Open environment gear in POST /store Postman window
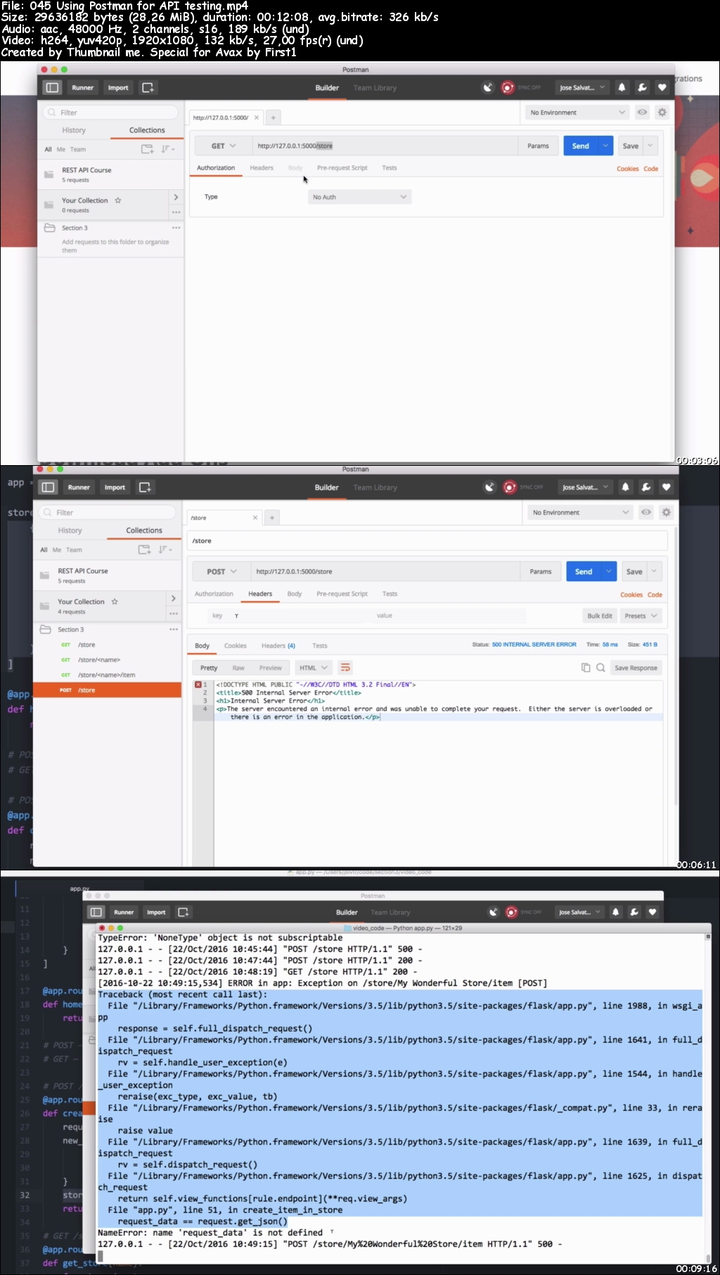 click(667, 512)
